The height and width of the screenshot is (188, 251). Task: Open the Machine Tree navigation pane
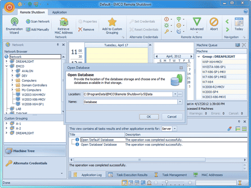[35, 151]
